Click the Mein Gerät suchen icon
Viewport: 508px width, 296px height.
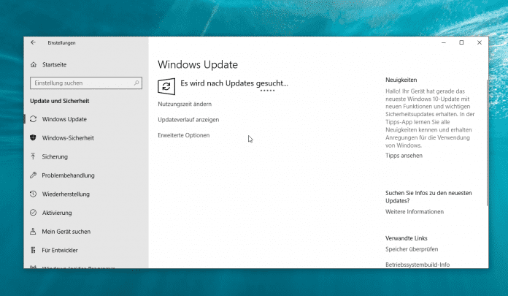tap(34, 232)
